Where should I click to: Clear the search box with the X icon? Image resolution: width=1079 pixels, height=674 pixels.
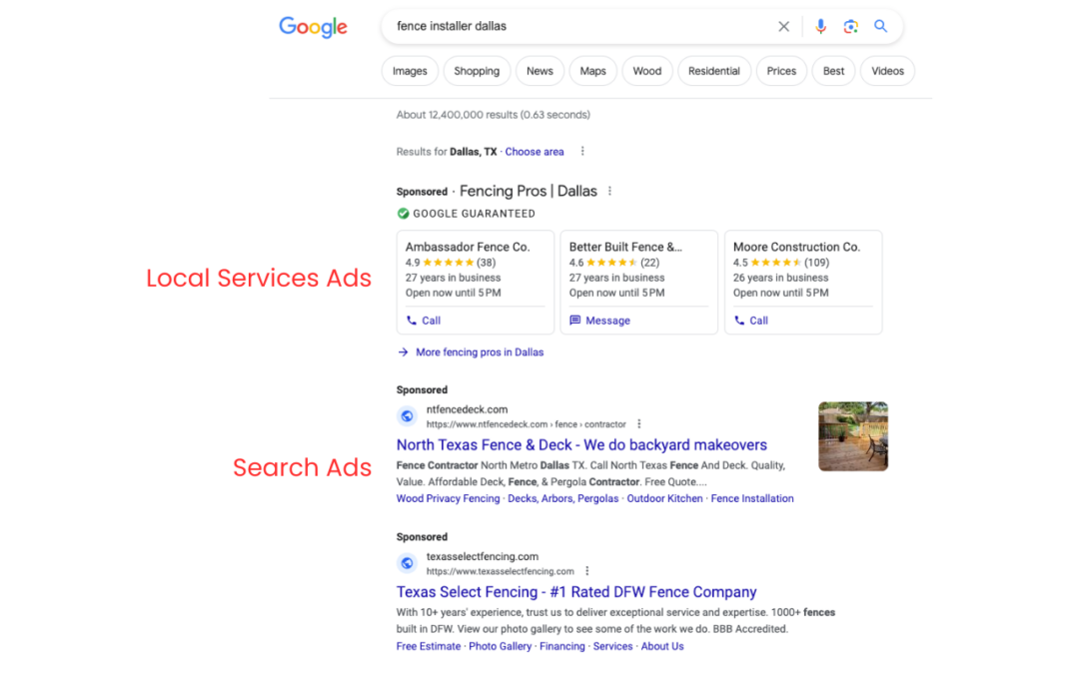[783, 27]
